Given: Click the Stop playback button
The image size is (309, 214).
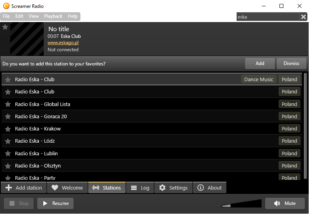Looking at the screenshot, I should point(19,203).
